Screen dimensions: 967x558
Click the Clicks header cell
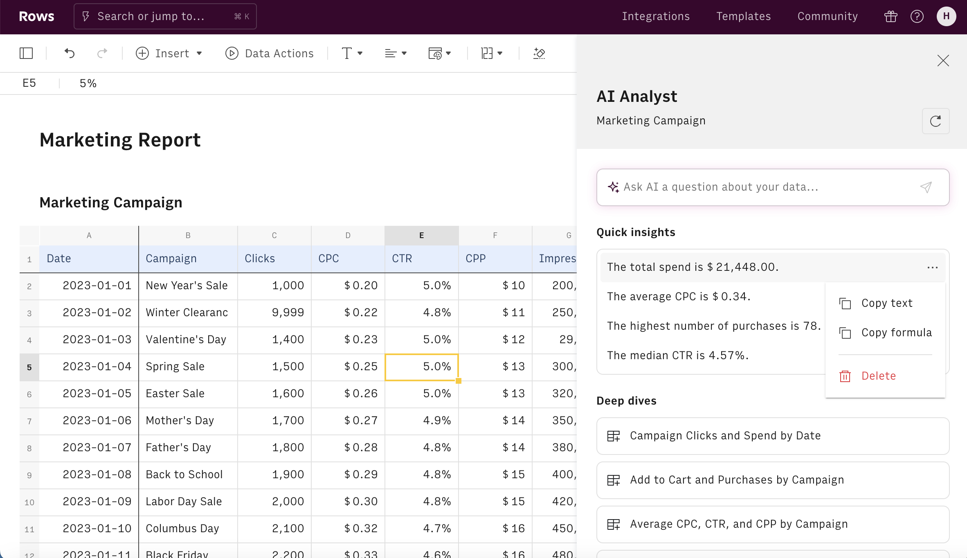[274, 259]
